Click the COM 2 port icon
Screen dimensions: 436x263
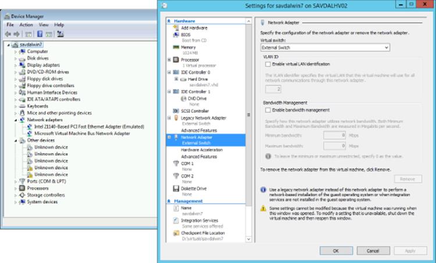176,176
